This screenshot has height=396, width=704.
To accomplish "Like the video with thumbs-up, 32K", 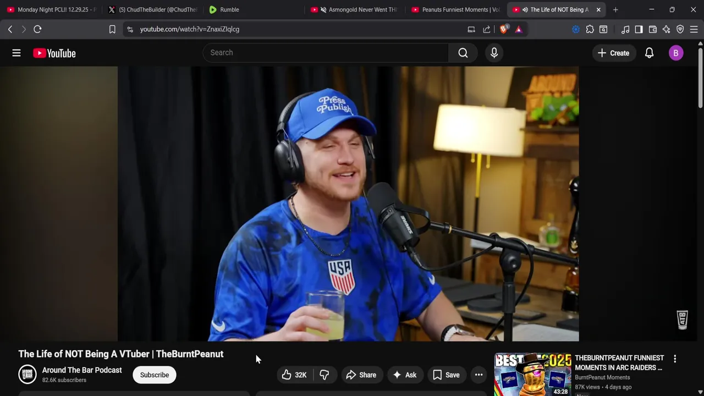I will pos(294,375).
